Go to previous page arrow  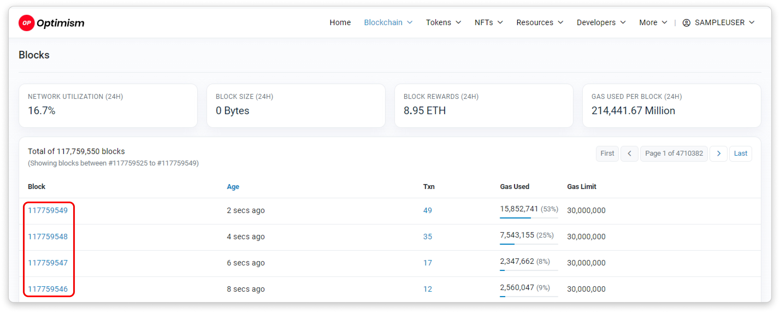[629, 153]
